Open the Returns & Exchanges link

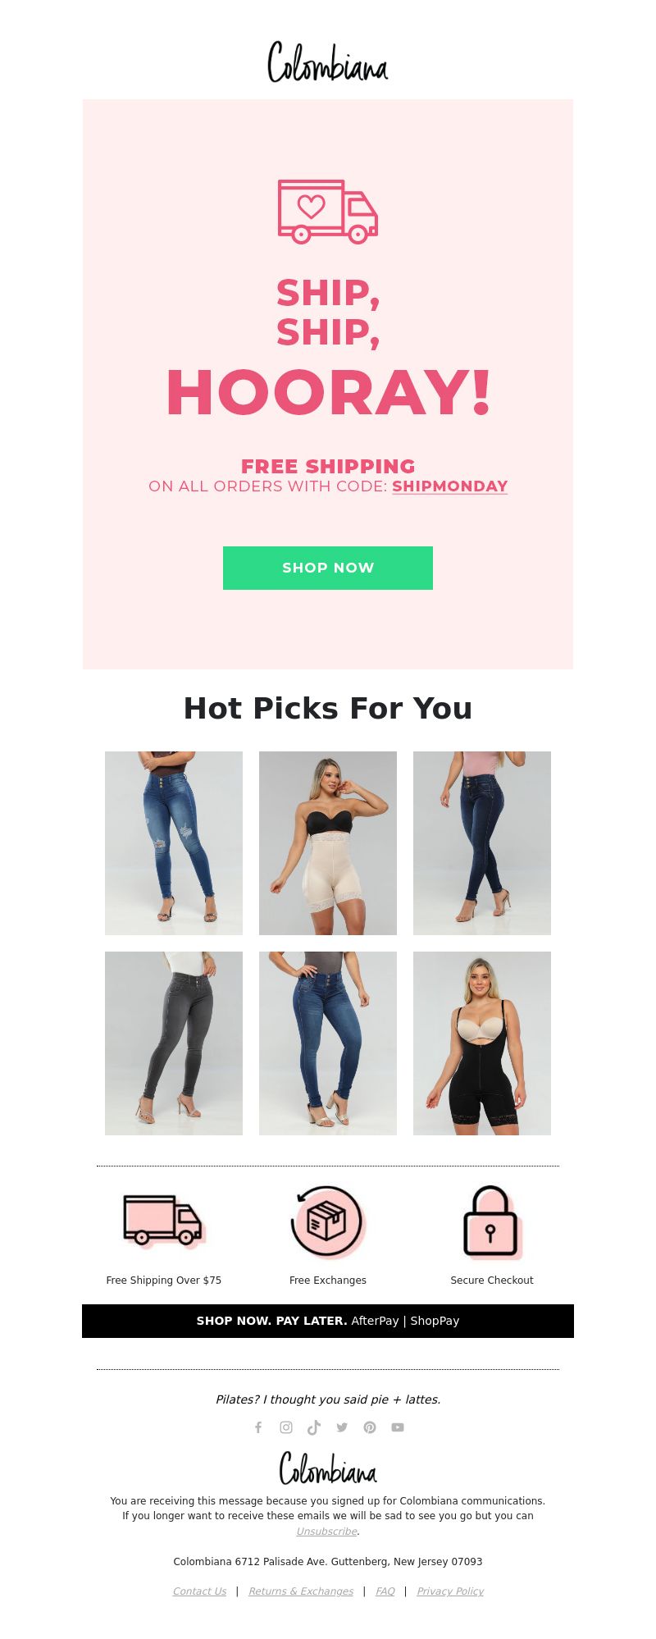click(301, 1591)
